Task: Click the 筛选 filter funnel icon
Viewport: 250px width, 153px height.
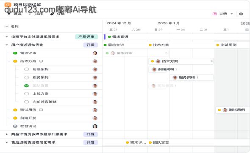Action: (x=9, y=14)
